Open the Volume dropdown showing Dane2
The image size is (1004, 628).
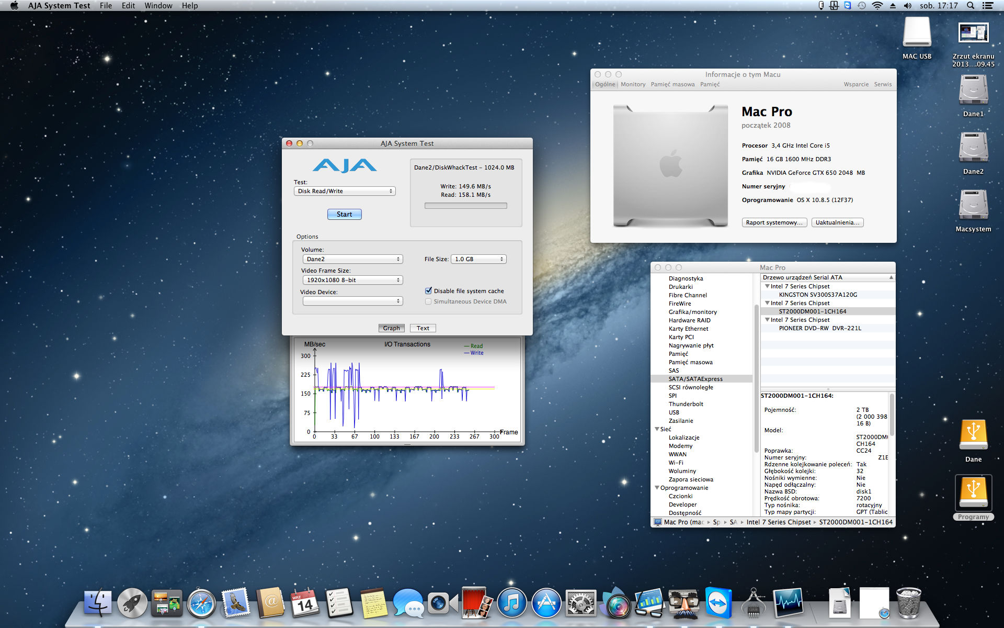[352, 259]
